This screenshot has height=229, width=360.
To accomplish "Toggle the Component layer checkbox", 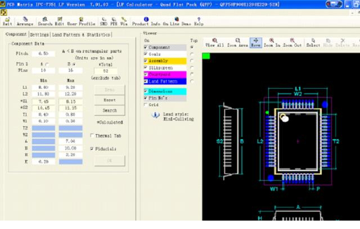I will 146,47.
